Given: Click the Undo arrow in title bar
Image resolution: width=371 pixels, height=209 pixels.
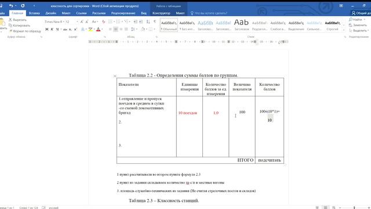Looking at the screenshot, I should 11,5.
